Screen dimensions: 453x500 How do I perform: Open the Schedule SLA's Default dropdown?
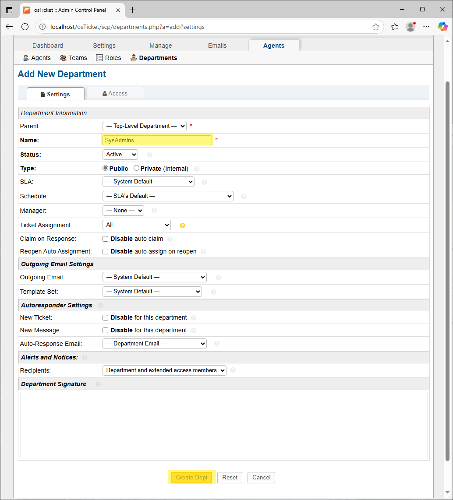pyautogui.click(x=168, y=196)
